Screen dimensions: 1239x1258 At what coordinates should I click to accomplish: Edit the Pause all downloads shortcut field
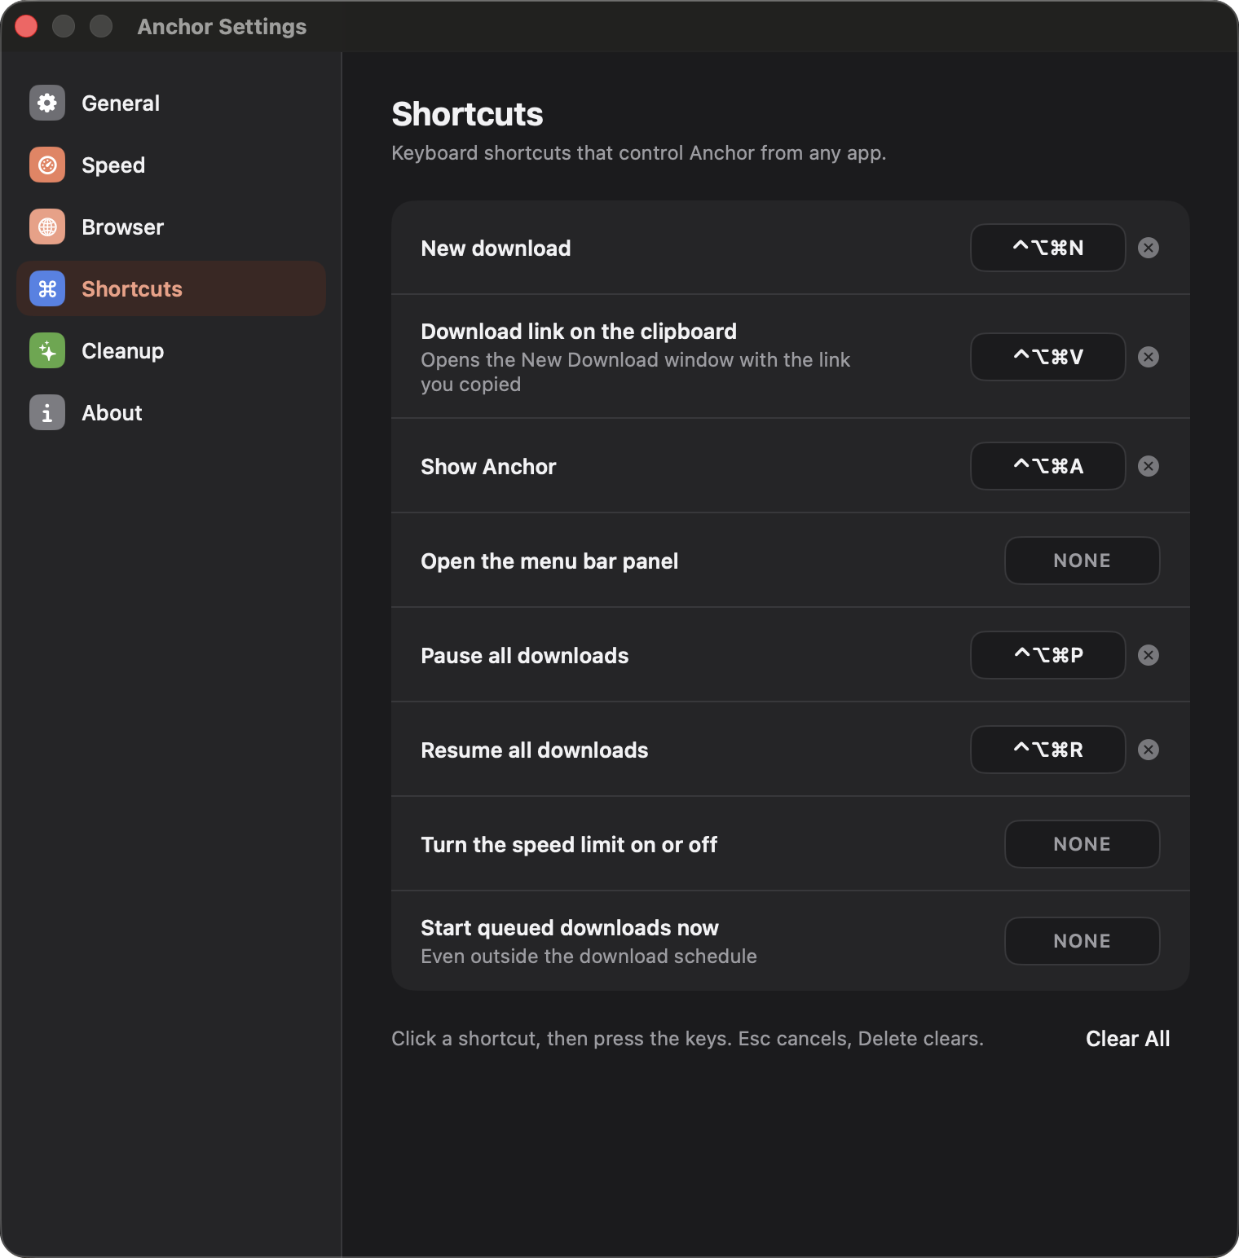[x=1048, y=655]
